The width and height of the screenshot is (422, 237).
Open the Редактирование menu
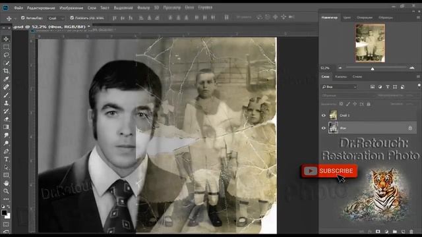tap(41, 8)
